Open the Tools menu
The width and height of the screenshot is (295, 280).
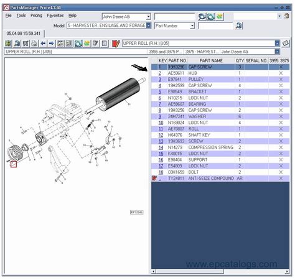click(21, 16)
